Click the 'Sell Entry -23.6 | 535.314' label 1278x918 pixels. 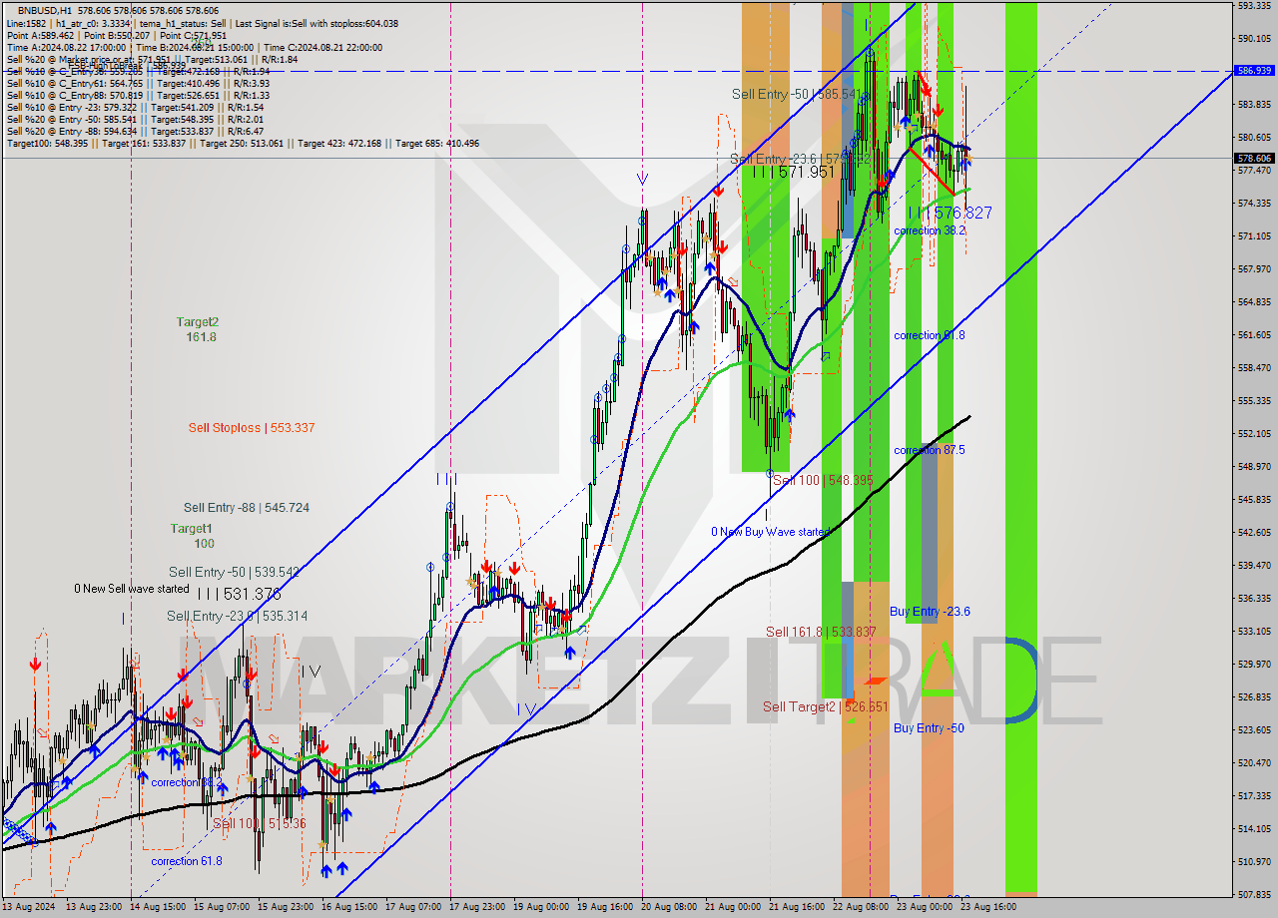[239, 616]
